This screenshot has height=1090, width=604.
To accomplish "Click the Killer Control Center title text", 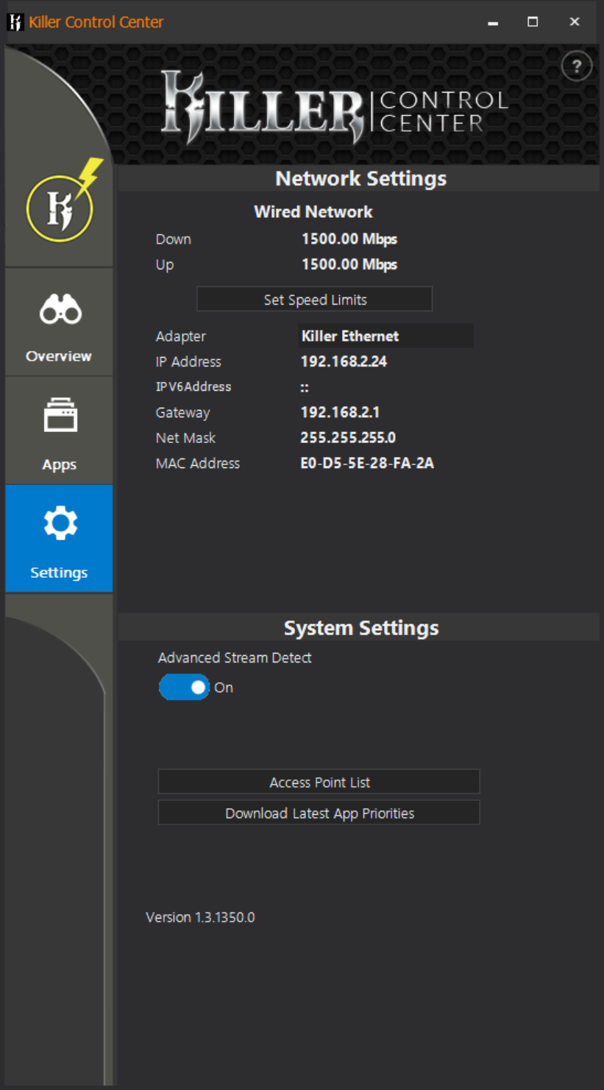I will 96,22.
